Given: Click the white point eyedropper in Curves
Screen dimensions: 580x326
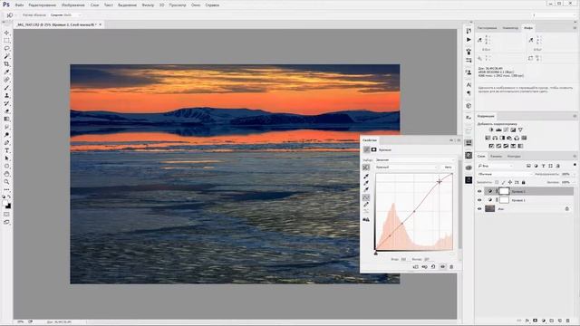Looking at the screenshot, I should (x=366, y=189).
